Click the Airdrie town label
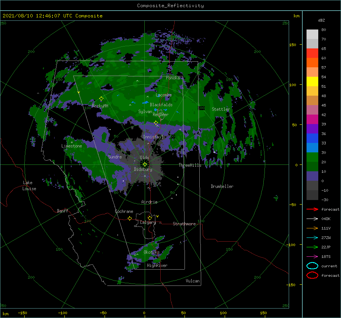 click(x=149, y=202)
